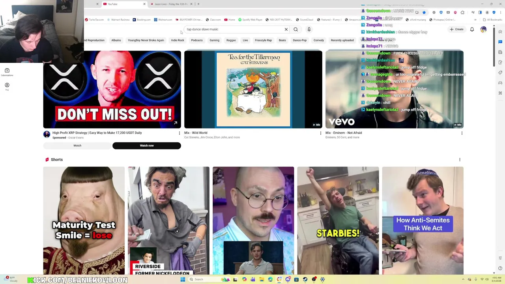
Task: Open 'How Anti-Semites Think We Act' short
Action: (423, 220)
